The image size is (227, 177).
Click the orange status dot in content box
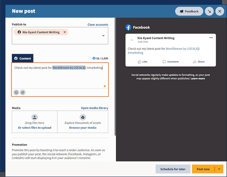[x=105, y=86]
